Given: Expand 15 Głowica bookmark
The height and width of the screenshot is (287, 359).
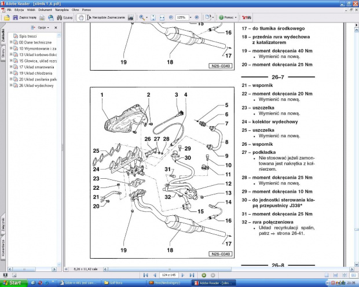Looking at the screenshot, I should pos(11,61).
